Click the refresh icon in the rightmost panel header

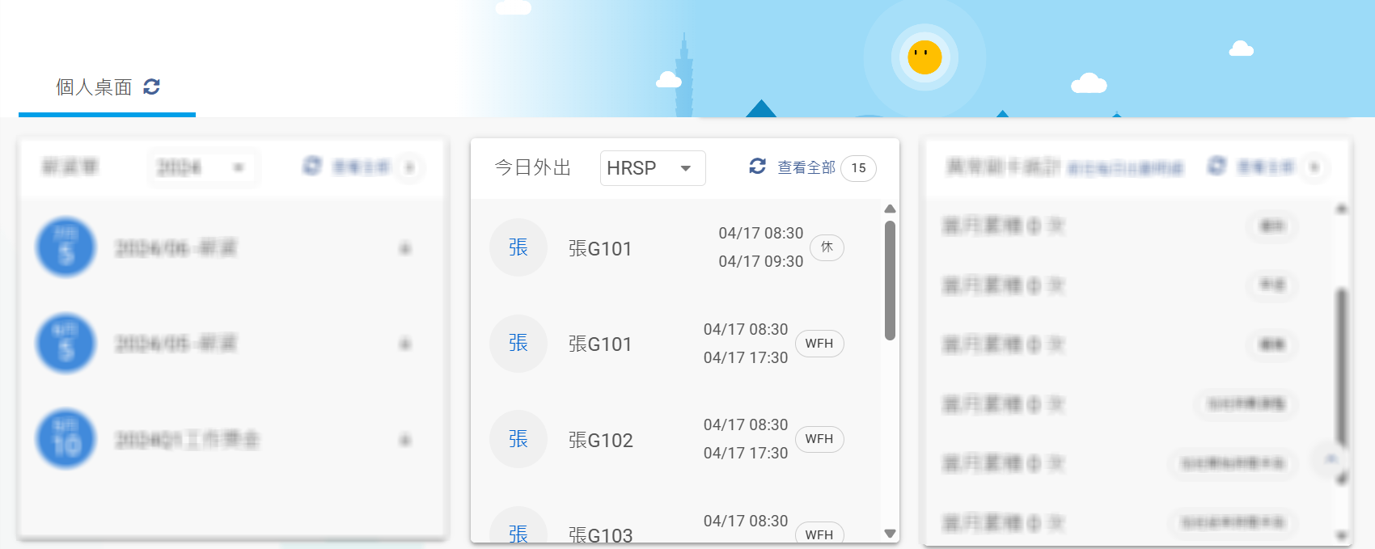1216,166
